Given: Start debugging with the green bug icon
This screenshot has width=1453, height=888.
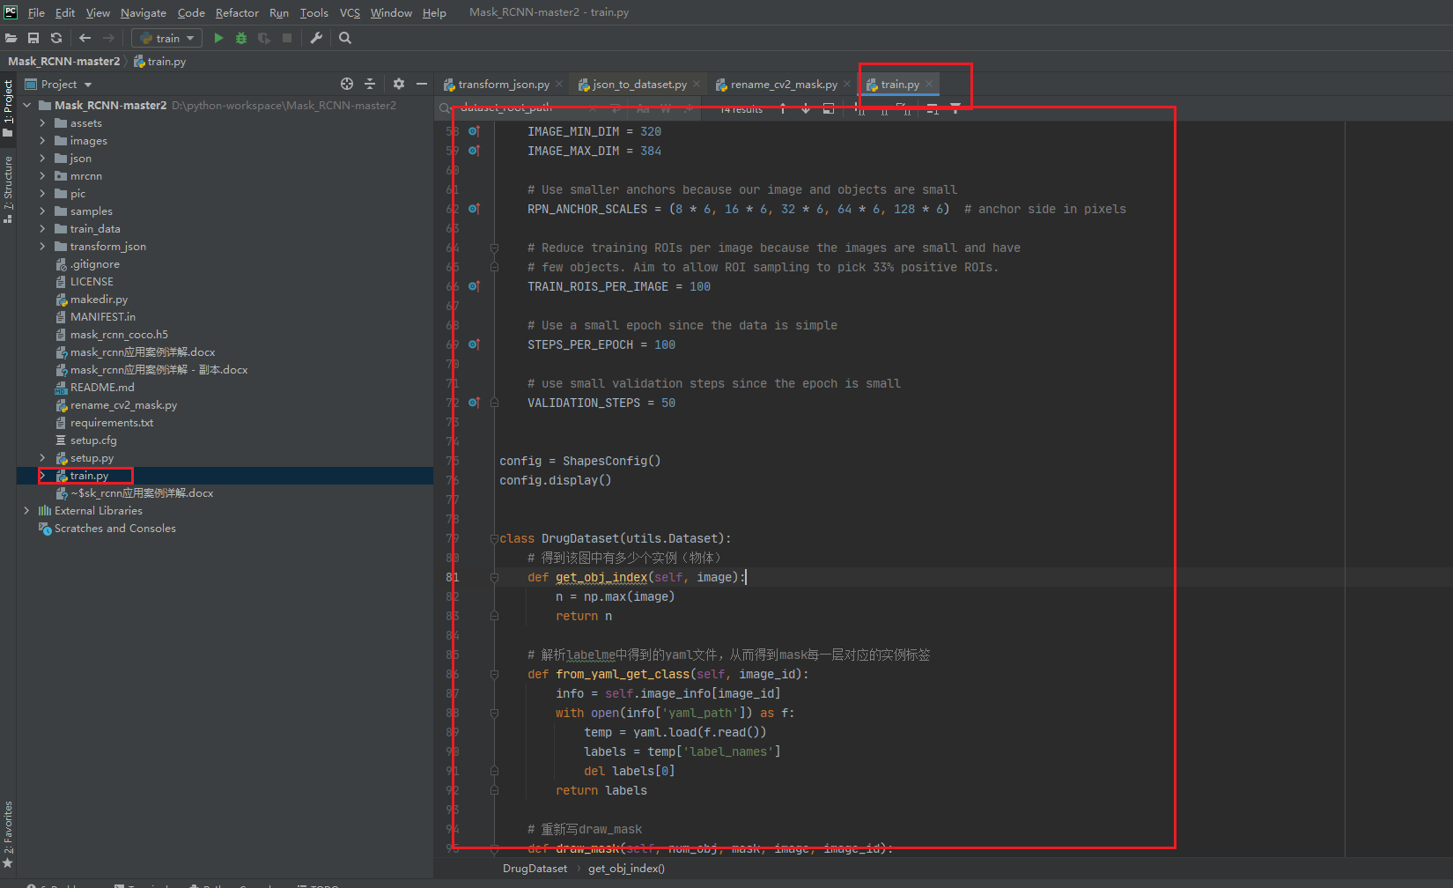Looking at the screenshot, I should click(x=241, y=38).
